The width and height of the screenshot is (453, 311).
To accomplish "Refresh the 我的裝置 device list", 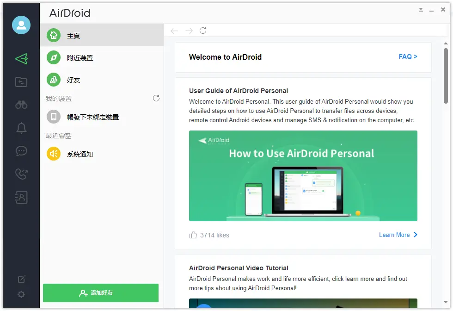I will [156, 98].
